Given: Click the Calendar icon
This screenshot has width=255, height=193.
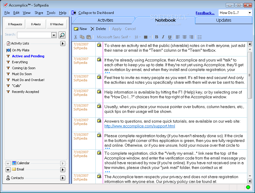Looking at the screenshot, I should coord(14,163).
